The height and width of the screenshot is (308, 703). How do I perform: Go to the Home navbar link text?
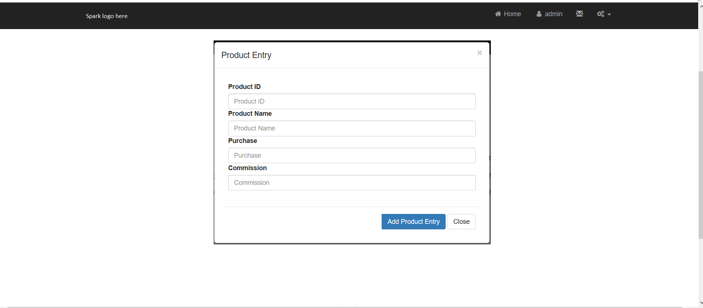tap(512, 14)
